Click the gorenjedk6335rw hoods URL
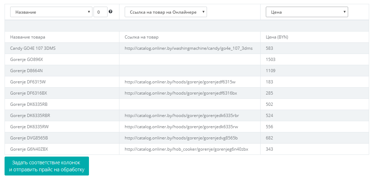373x179 pixels. 181,127
